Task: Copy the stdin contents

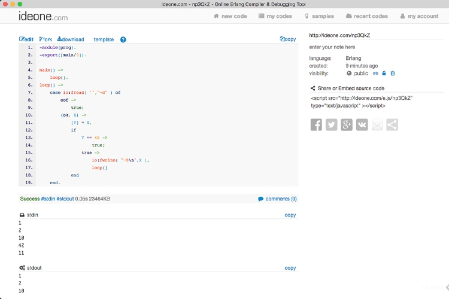Action: coord(290,215)
